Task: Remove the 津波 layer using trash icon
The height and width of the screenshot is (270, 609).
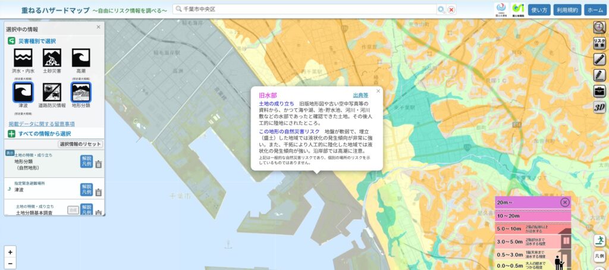Action: (x=99, y=192)
